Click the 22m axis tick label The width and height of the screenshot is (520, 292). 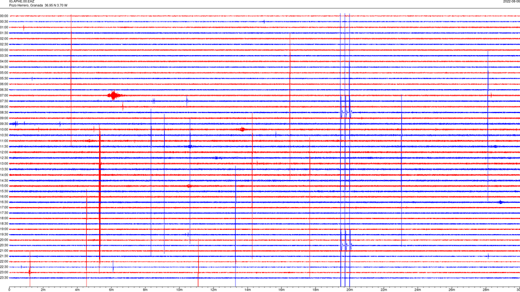pos(383,290)
